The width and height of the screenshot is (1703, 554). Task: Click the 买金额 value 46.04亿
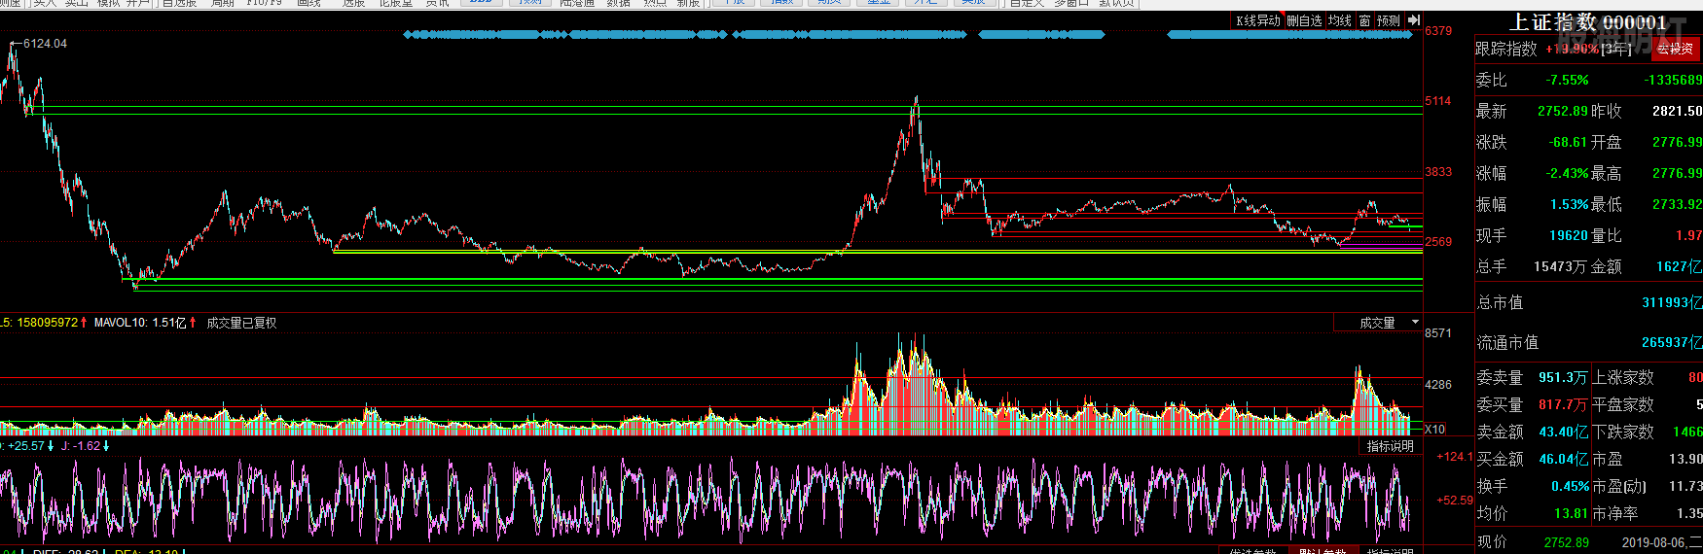1564,460
